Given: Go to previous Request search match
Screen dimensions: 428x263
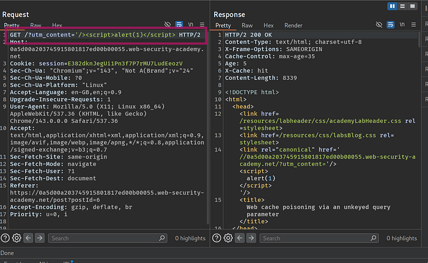Looking at the screenshot, I should tap(28, 238).
